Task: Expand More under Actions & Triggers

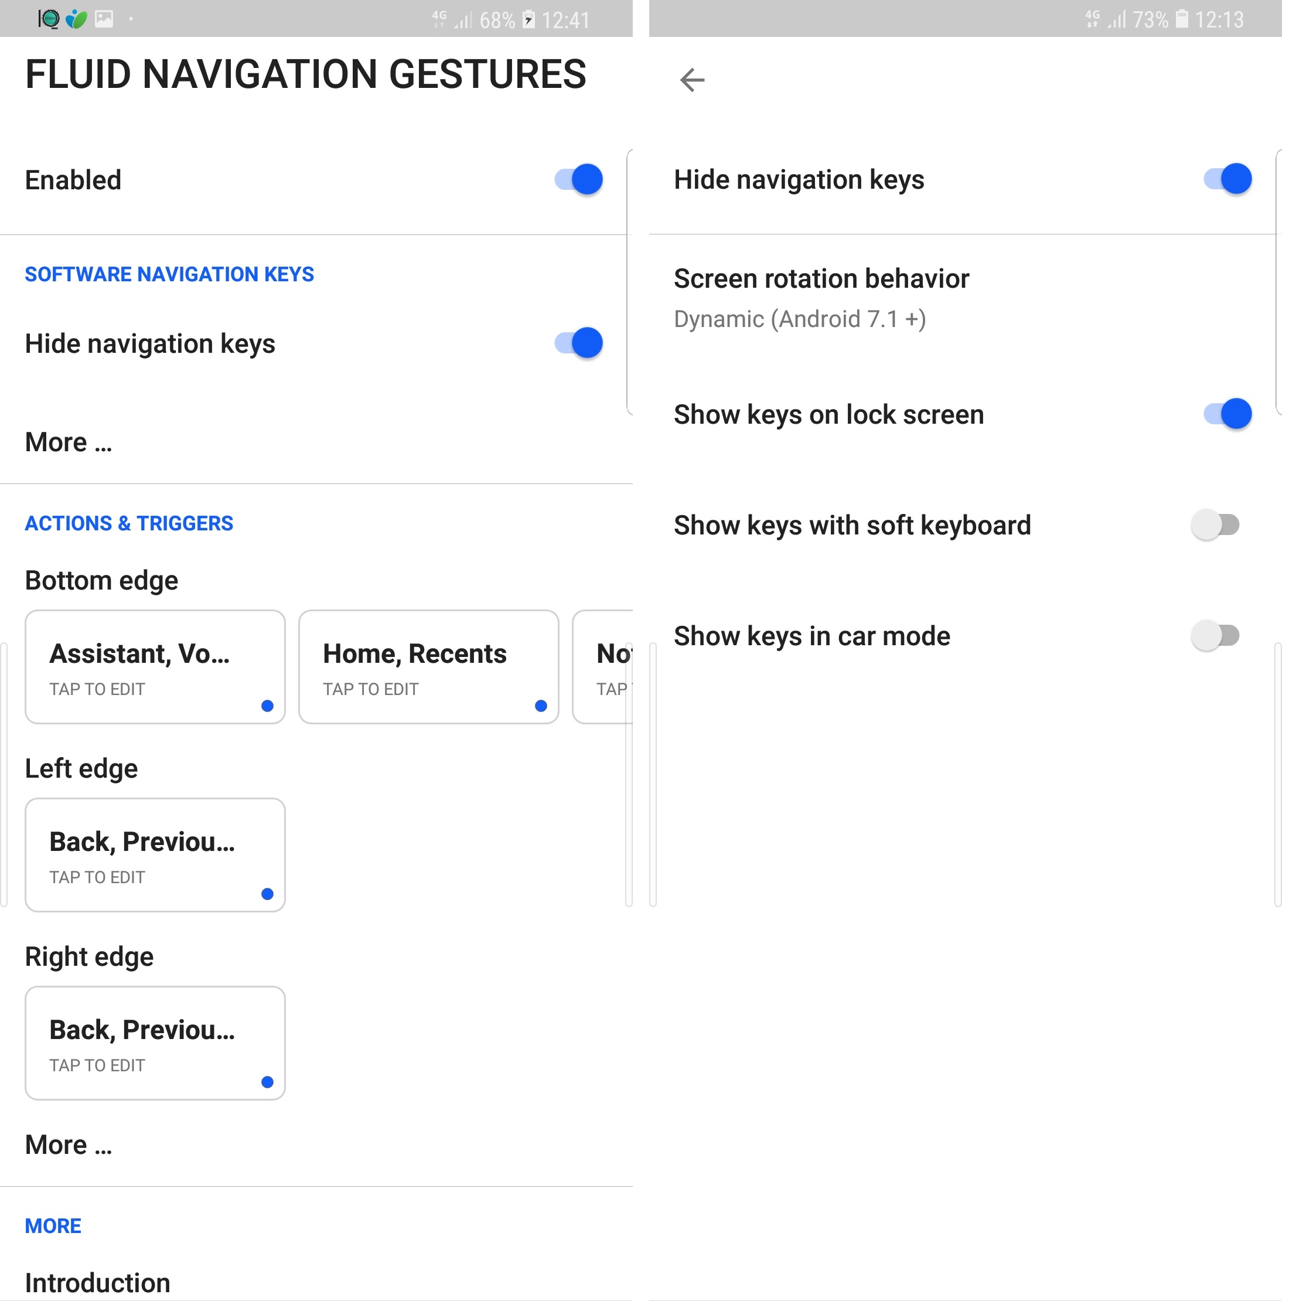Action: coord(69,1145)
